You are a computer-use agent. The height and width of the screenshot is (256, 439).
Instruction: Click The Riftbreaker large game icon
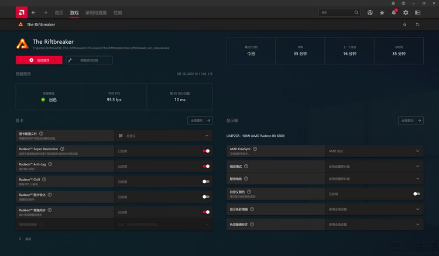[22, 44]
